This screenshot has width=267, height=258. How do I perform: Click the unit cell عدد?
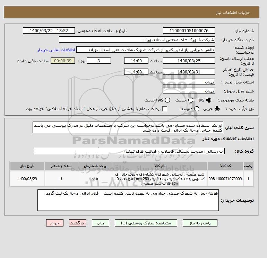(95, 179)
